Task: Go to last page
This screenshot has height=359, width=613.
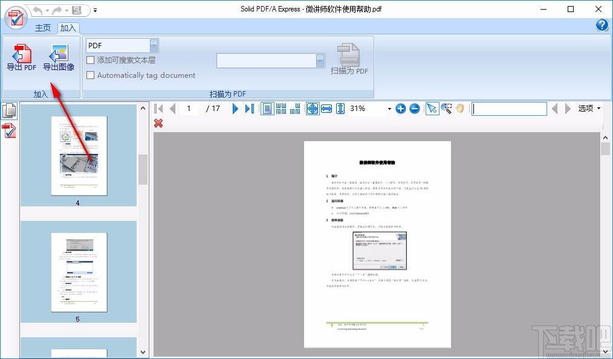Action: click(x=250, y=109)
